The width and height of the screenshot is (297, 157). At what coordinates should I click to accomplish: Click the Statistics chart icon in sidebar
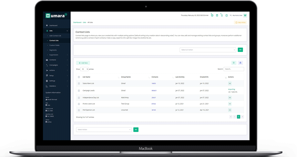(x=47, y=86)
